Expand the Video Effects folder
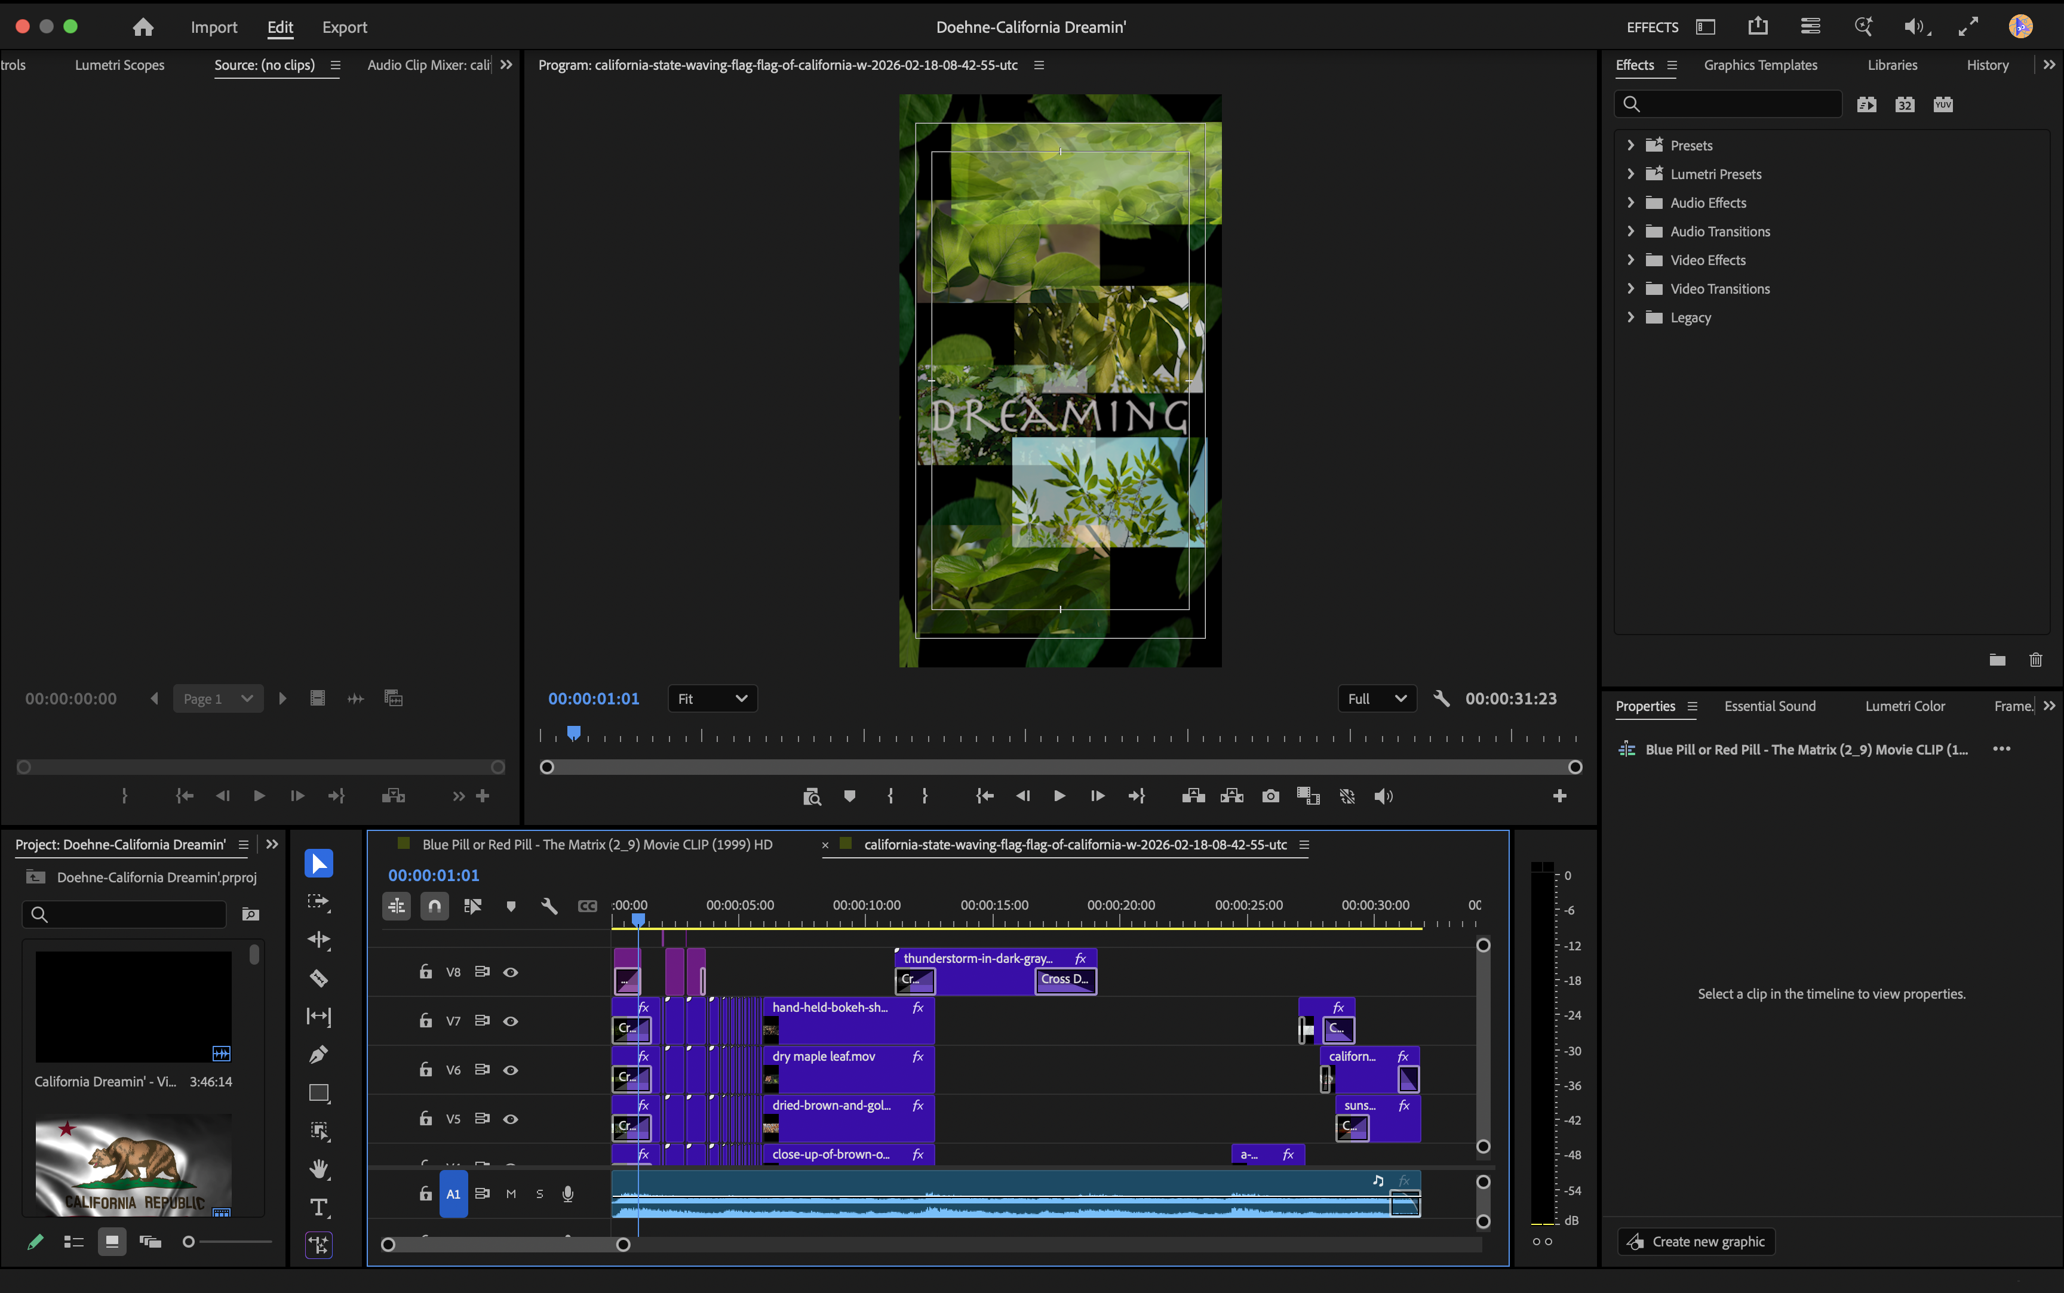 1630,260
